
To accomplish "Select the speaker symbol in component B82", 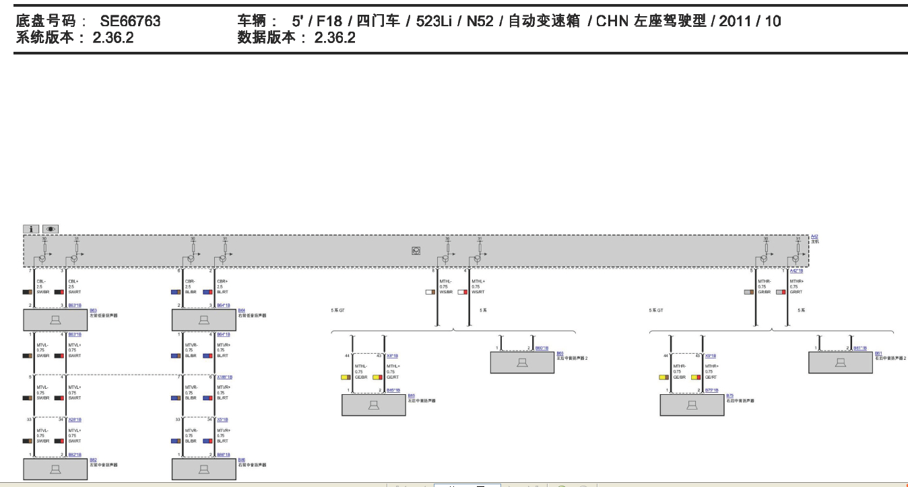I will (x=56, y=469).
